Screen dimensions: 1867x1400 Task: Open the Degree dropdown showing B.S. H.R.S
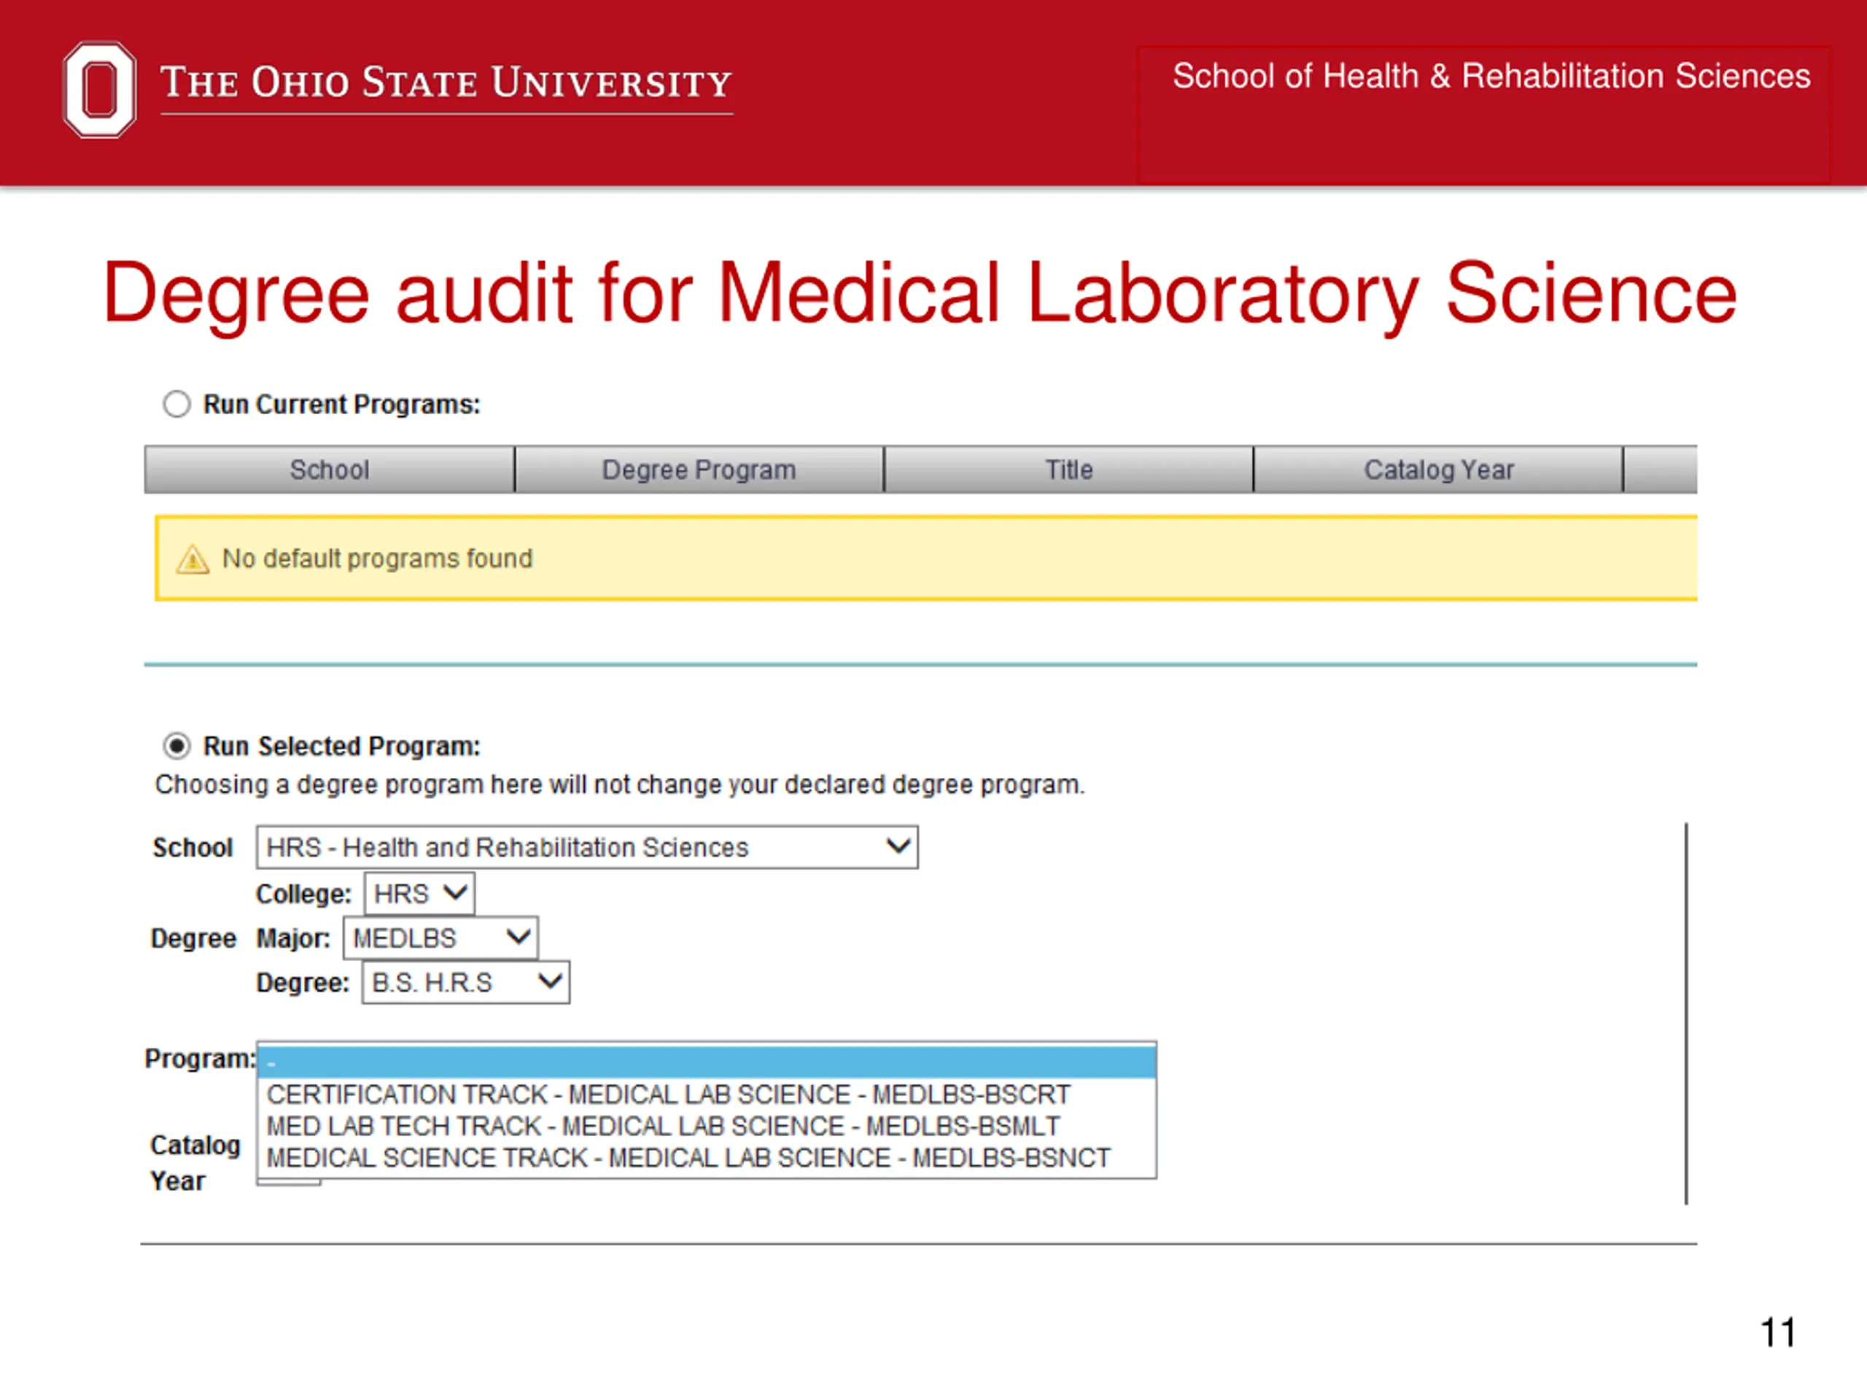[x=466, y=983]
